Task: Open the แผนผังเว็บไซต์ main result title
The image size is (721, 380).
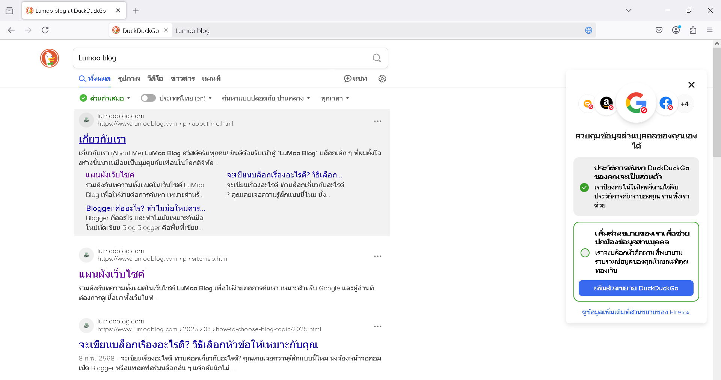Action: (112, 274)
